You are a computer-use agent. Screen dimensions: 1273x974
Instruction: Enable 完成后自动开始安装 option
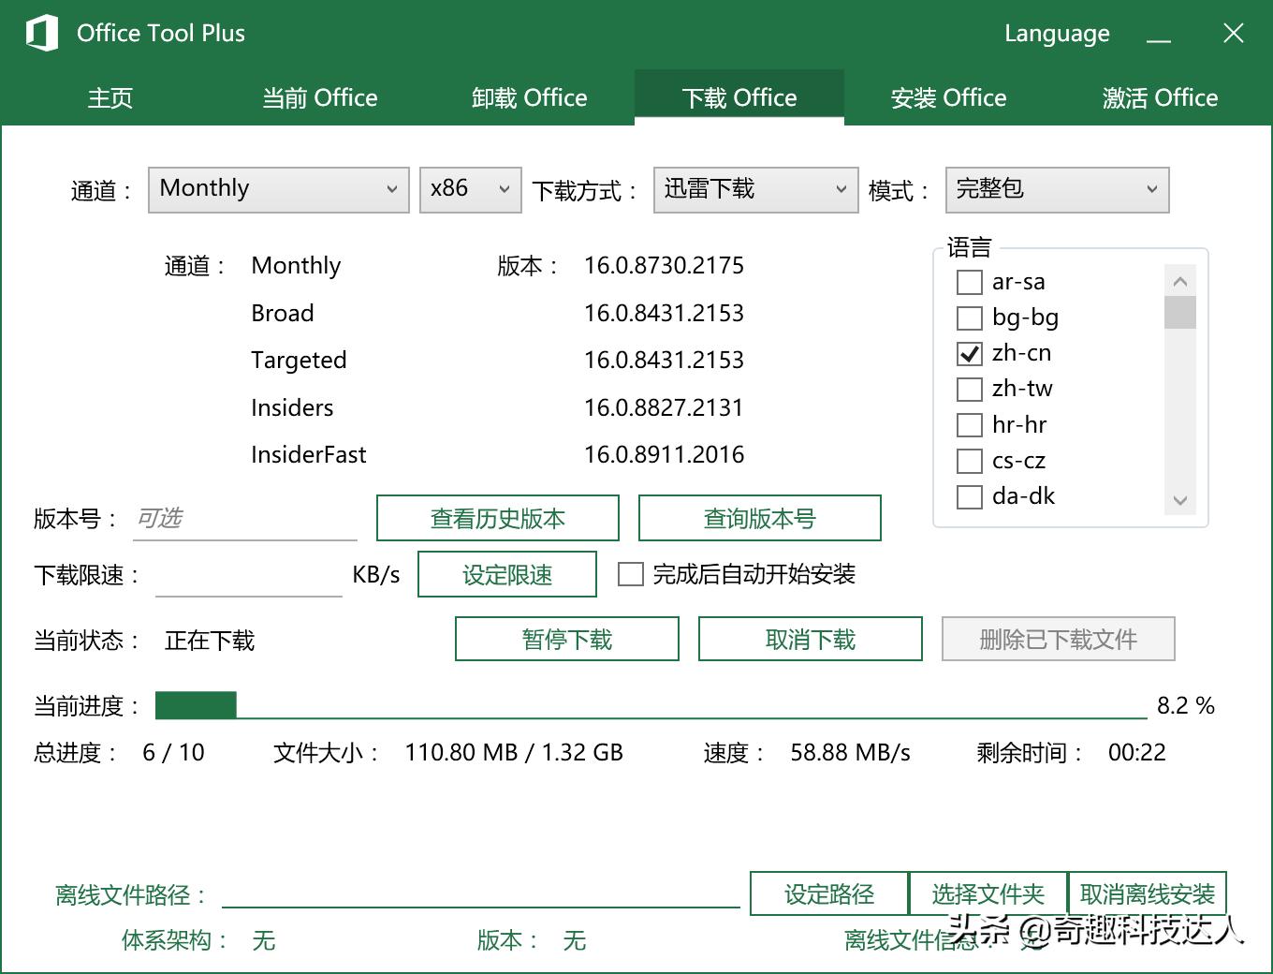(x=630, y=575)
